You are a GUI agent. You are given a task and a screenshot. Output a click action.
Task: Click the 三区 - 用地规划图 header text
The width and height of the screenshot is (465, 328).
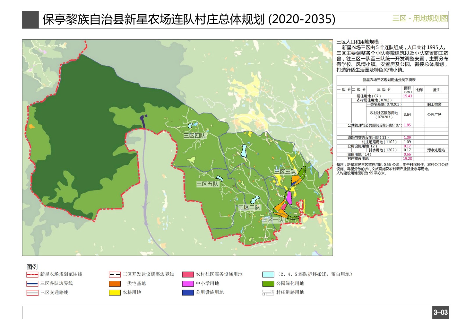click(x=420, y=19)
